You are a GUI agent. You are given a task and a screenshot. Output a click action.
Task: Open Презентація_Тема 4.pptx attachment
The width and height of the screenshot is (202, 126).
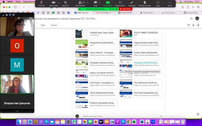coord(97,34)
